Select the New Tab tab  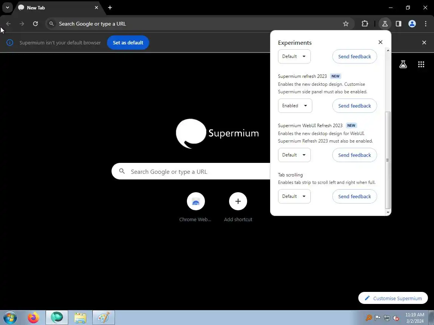tap(58, 8)
